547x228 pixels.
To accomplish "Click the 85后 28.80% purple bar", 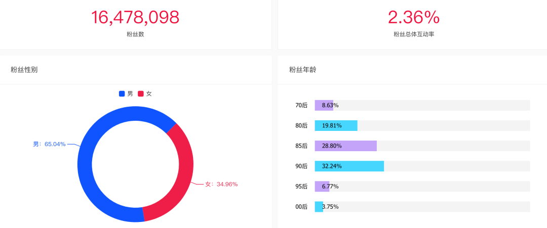I will point(346,146).
